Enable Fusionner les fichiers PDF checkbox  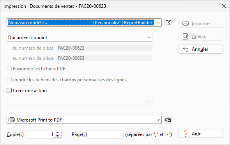[x=9, y=69]
